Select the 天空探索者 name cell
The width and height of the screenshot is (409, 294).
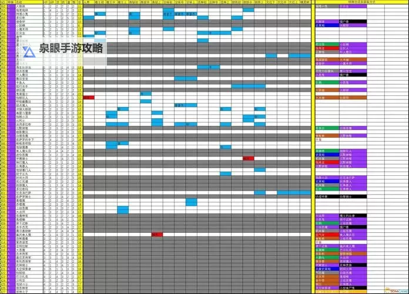coord(29,269)
